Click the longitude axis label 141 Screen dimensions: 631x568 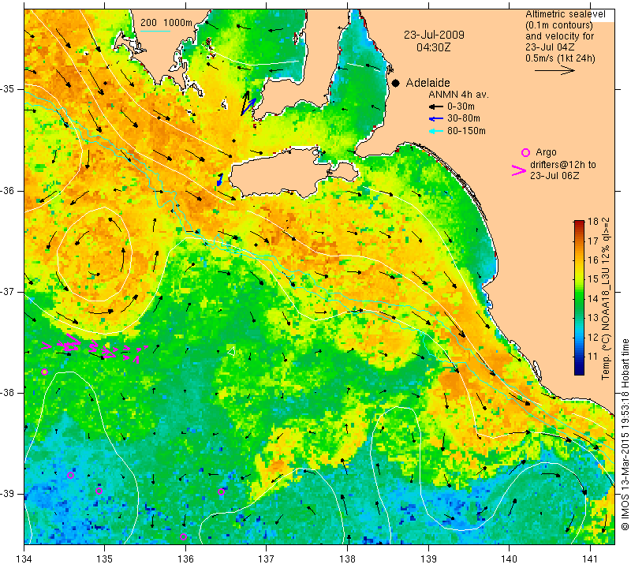pyautogui.click(x=590, y=559)
